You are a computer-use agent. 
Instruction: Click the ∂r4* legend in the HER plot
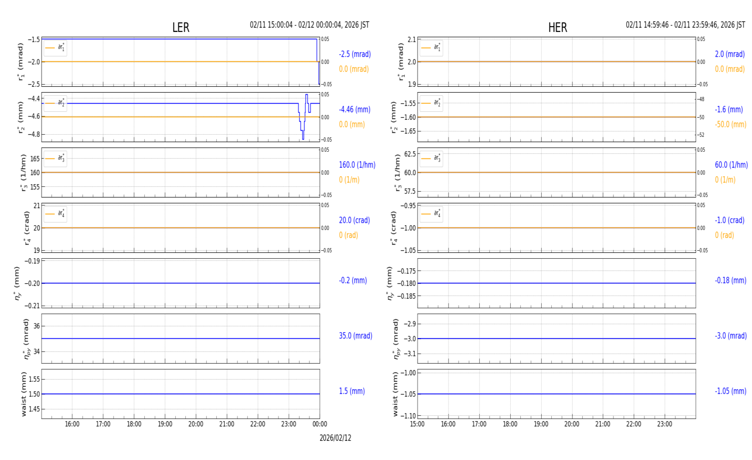(x=431, y=214)
